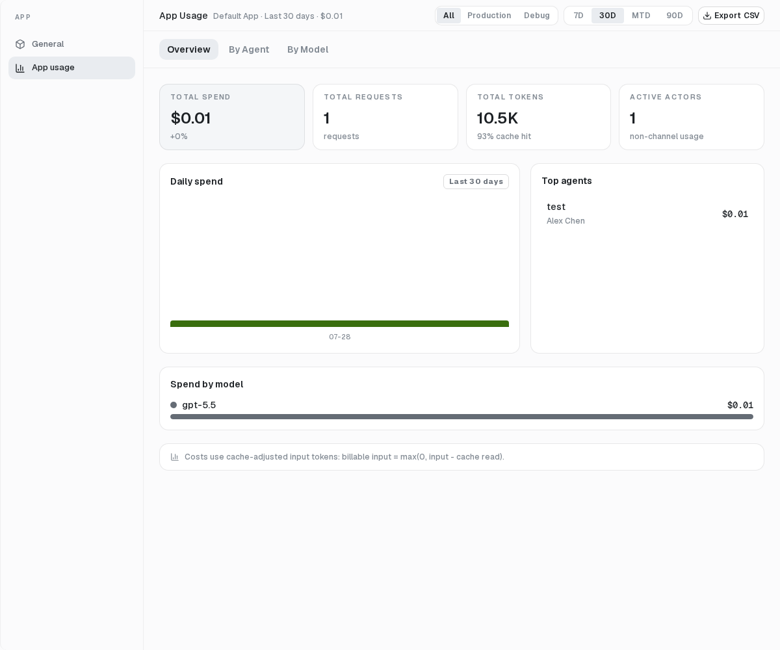Click the Daily spend heading
The width and height of the screenshot is (780, 650).
pyautogui.click(x=196, y=181)
